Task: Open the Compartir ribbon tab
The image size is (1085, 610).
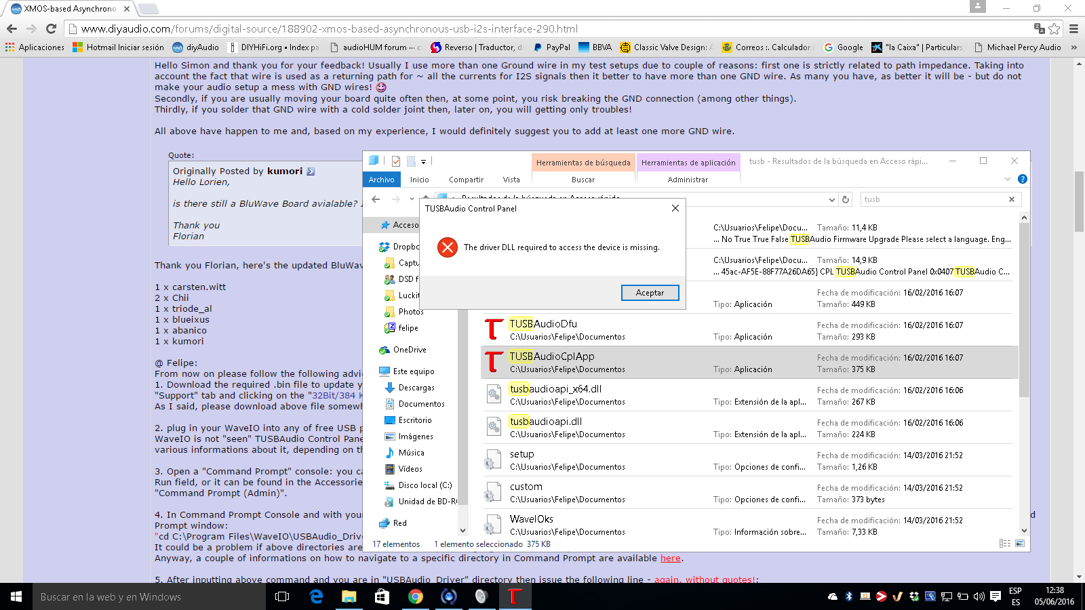Action: pos(466,180)
